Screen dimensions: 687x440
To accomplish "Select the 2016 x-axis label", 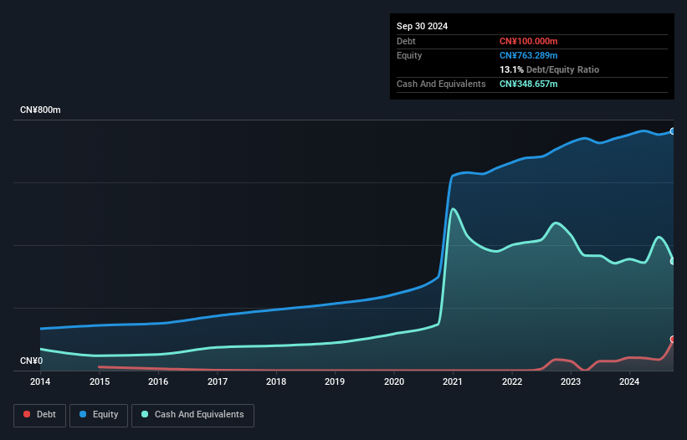I will pyautogui.click(x=158, y=381).
